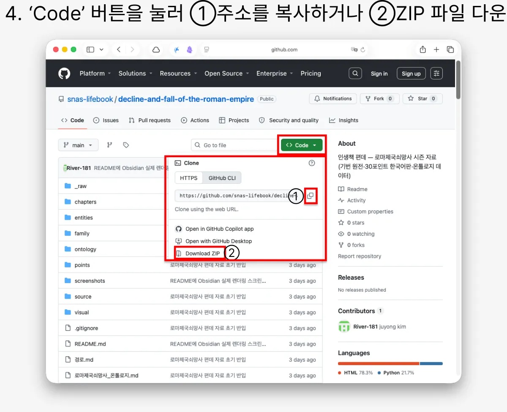Open the Safari share icon
This screenshot has width=507, height=412.
pyautogui.click(x=422, y=49)
